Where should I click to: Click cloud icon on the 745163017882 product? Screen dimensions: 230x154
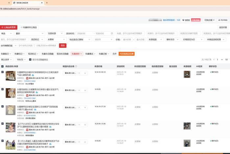click(x=37, y=92)
